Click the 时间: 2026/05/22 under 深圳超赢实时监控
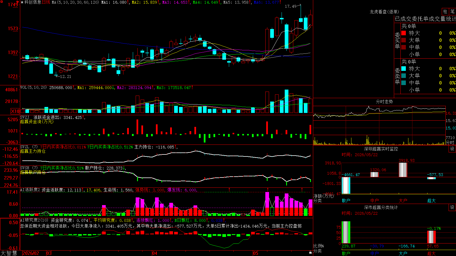 coord(359,155)
